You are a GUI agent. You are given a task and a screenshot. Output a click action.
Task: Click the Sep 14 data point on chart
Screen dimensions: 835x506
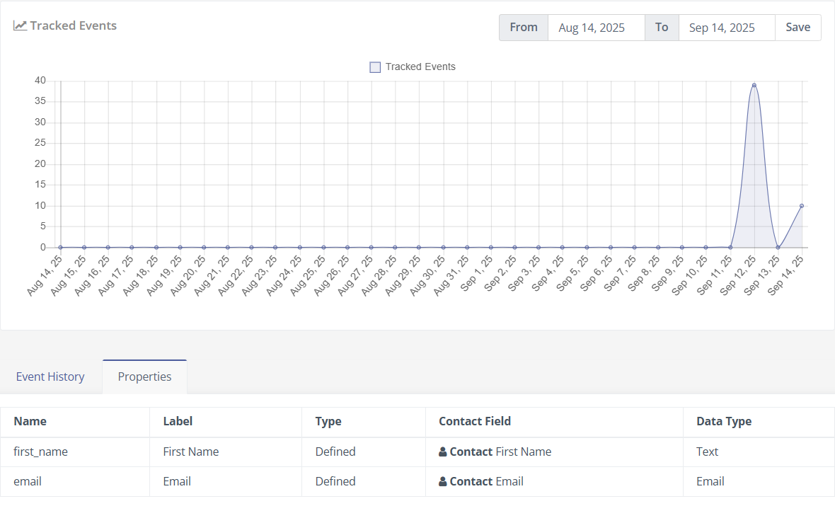point(802,206)
